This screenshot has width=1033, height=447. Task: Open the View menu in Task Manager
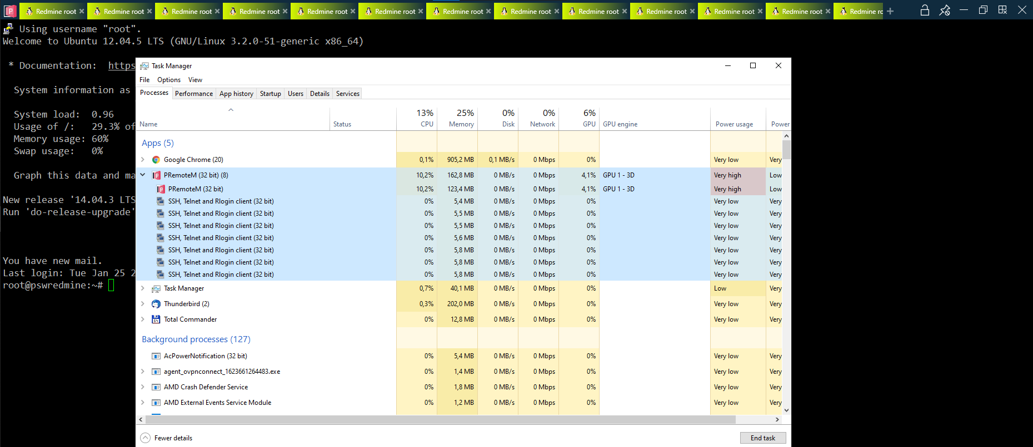[195, 80]
